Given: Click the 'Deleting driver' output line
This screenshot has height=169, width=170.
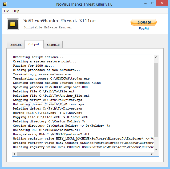Looking at the screenshot, I should coord(47,108).
